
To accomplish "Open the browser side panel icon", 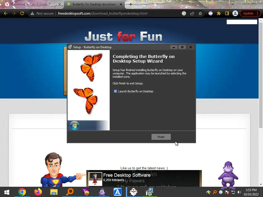I will tap(227, 13).
